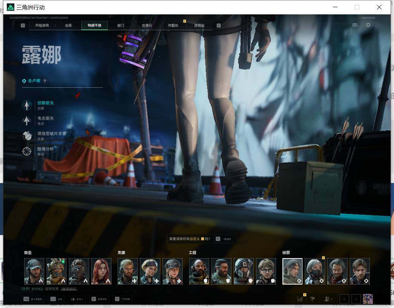Click the 侦察箭矢 skill name
394x308 pixels.
[x=45, y=103]
